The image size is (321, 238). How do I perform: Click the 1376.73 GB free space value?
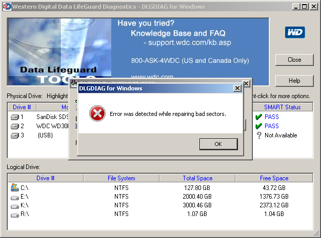[274, 197]
